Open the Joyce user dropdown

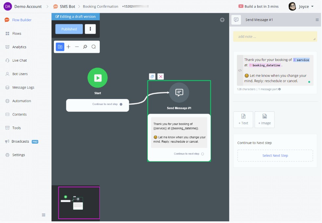(306, 7)
